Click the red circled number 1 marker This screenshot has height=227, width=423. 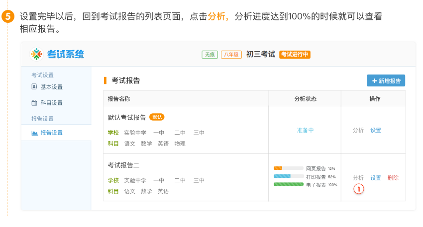click(359, 188)
